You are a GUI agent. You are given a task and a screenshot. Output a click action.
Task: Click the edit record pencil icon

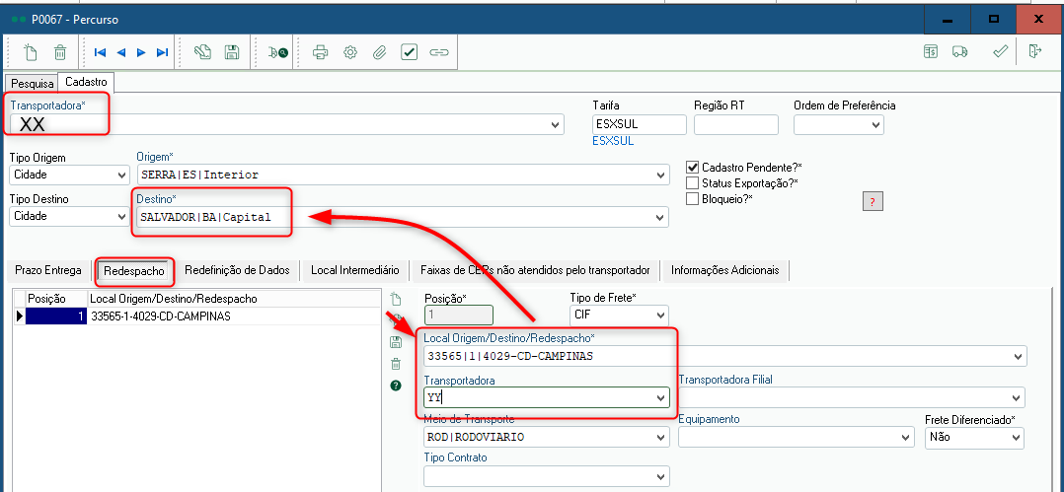(202, 52)
